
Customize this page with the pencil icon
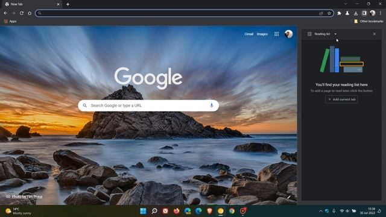[x=288, y=197]
